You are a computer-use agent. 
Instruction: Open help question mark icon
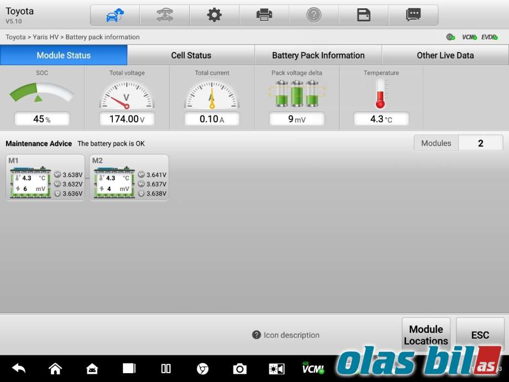[314, 15]
